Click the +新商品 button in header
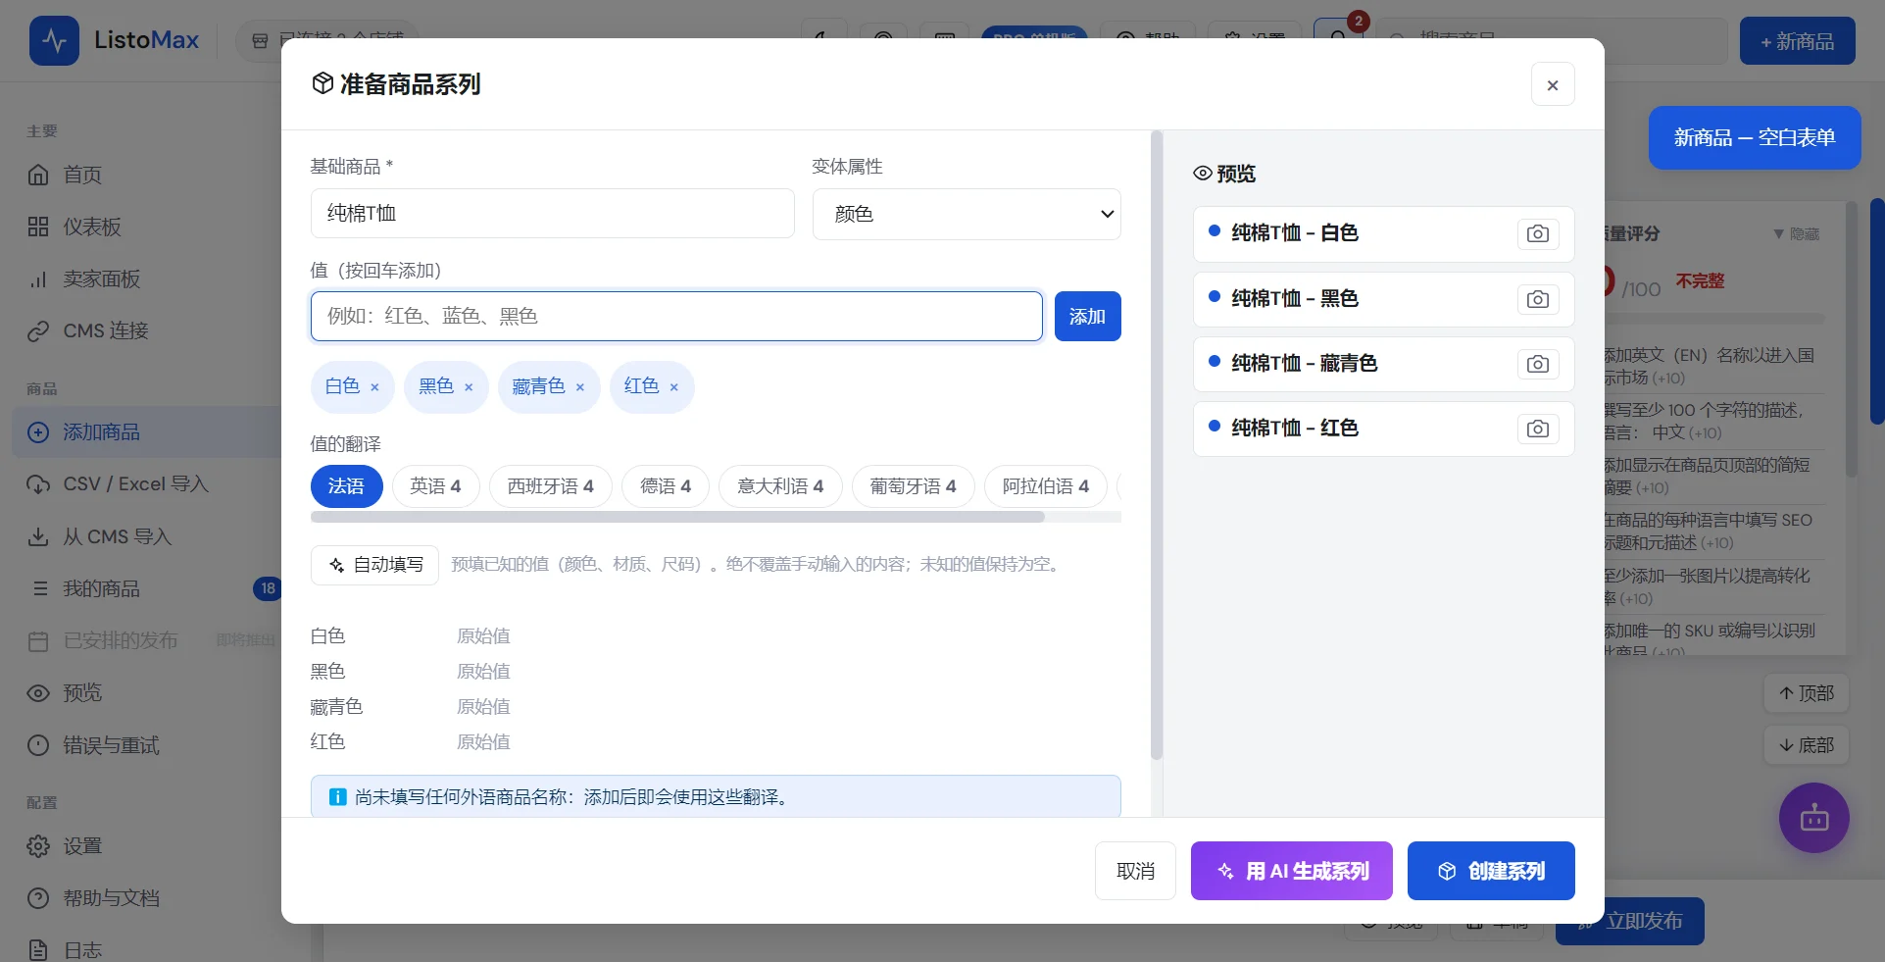 click(x=1798, y=41)
